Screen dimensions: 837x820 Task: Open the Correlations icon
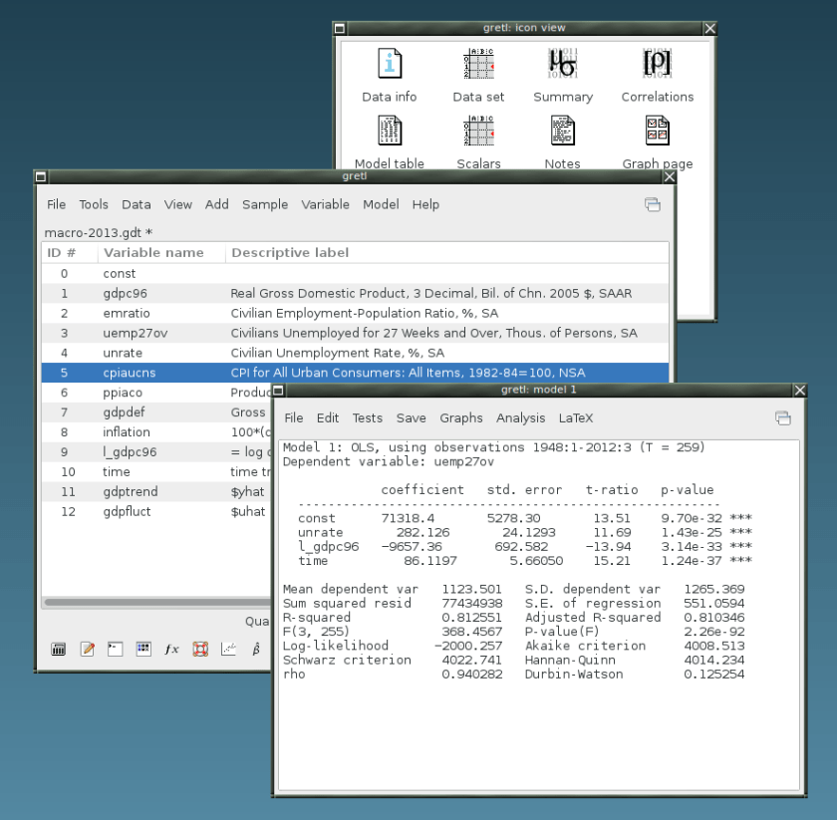[x=657, y=64]
